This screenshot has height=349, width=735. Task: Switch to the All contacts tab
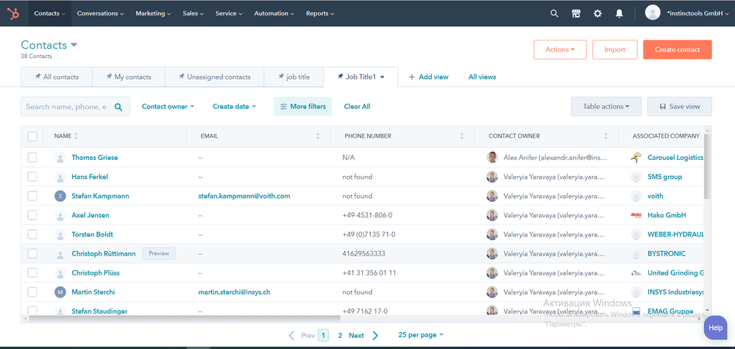(57, 77)
